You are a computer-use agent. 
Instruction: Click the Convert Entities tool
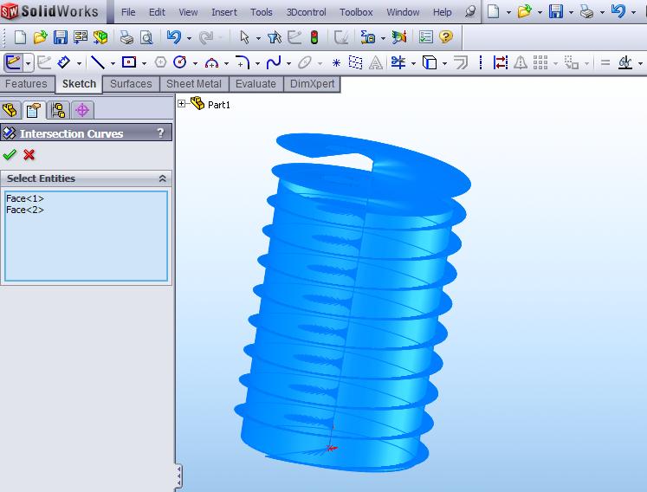pyautogui.click(x=430, y=62)
